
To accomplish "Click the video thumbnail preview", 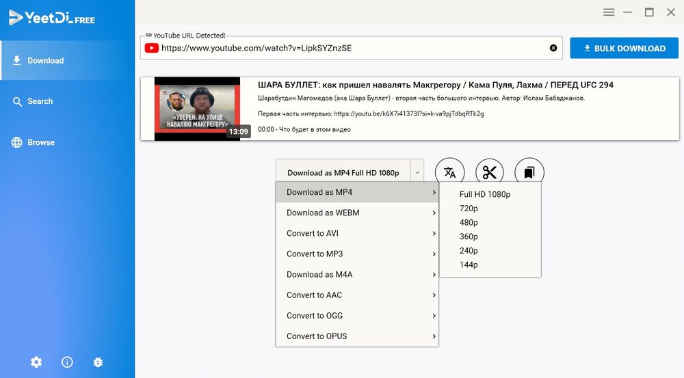I will click(x=197, y=109).
